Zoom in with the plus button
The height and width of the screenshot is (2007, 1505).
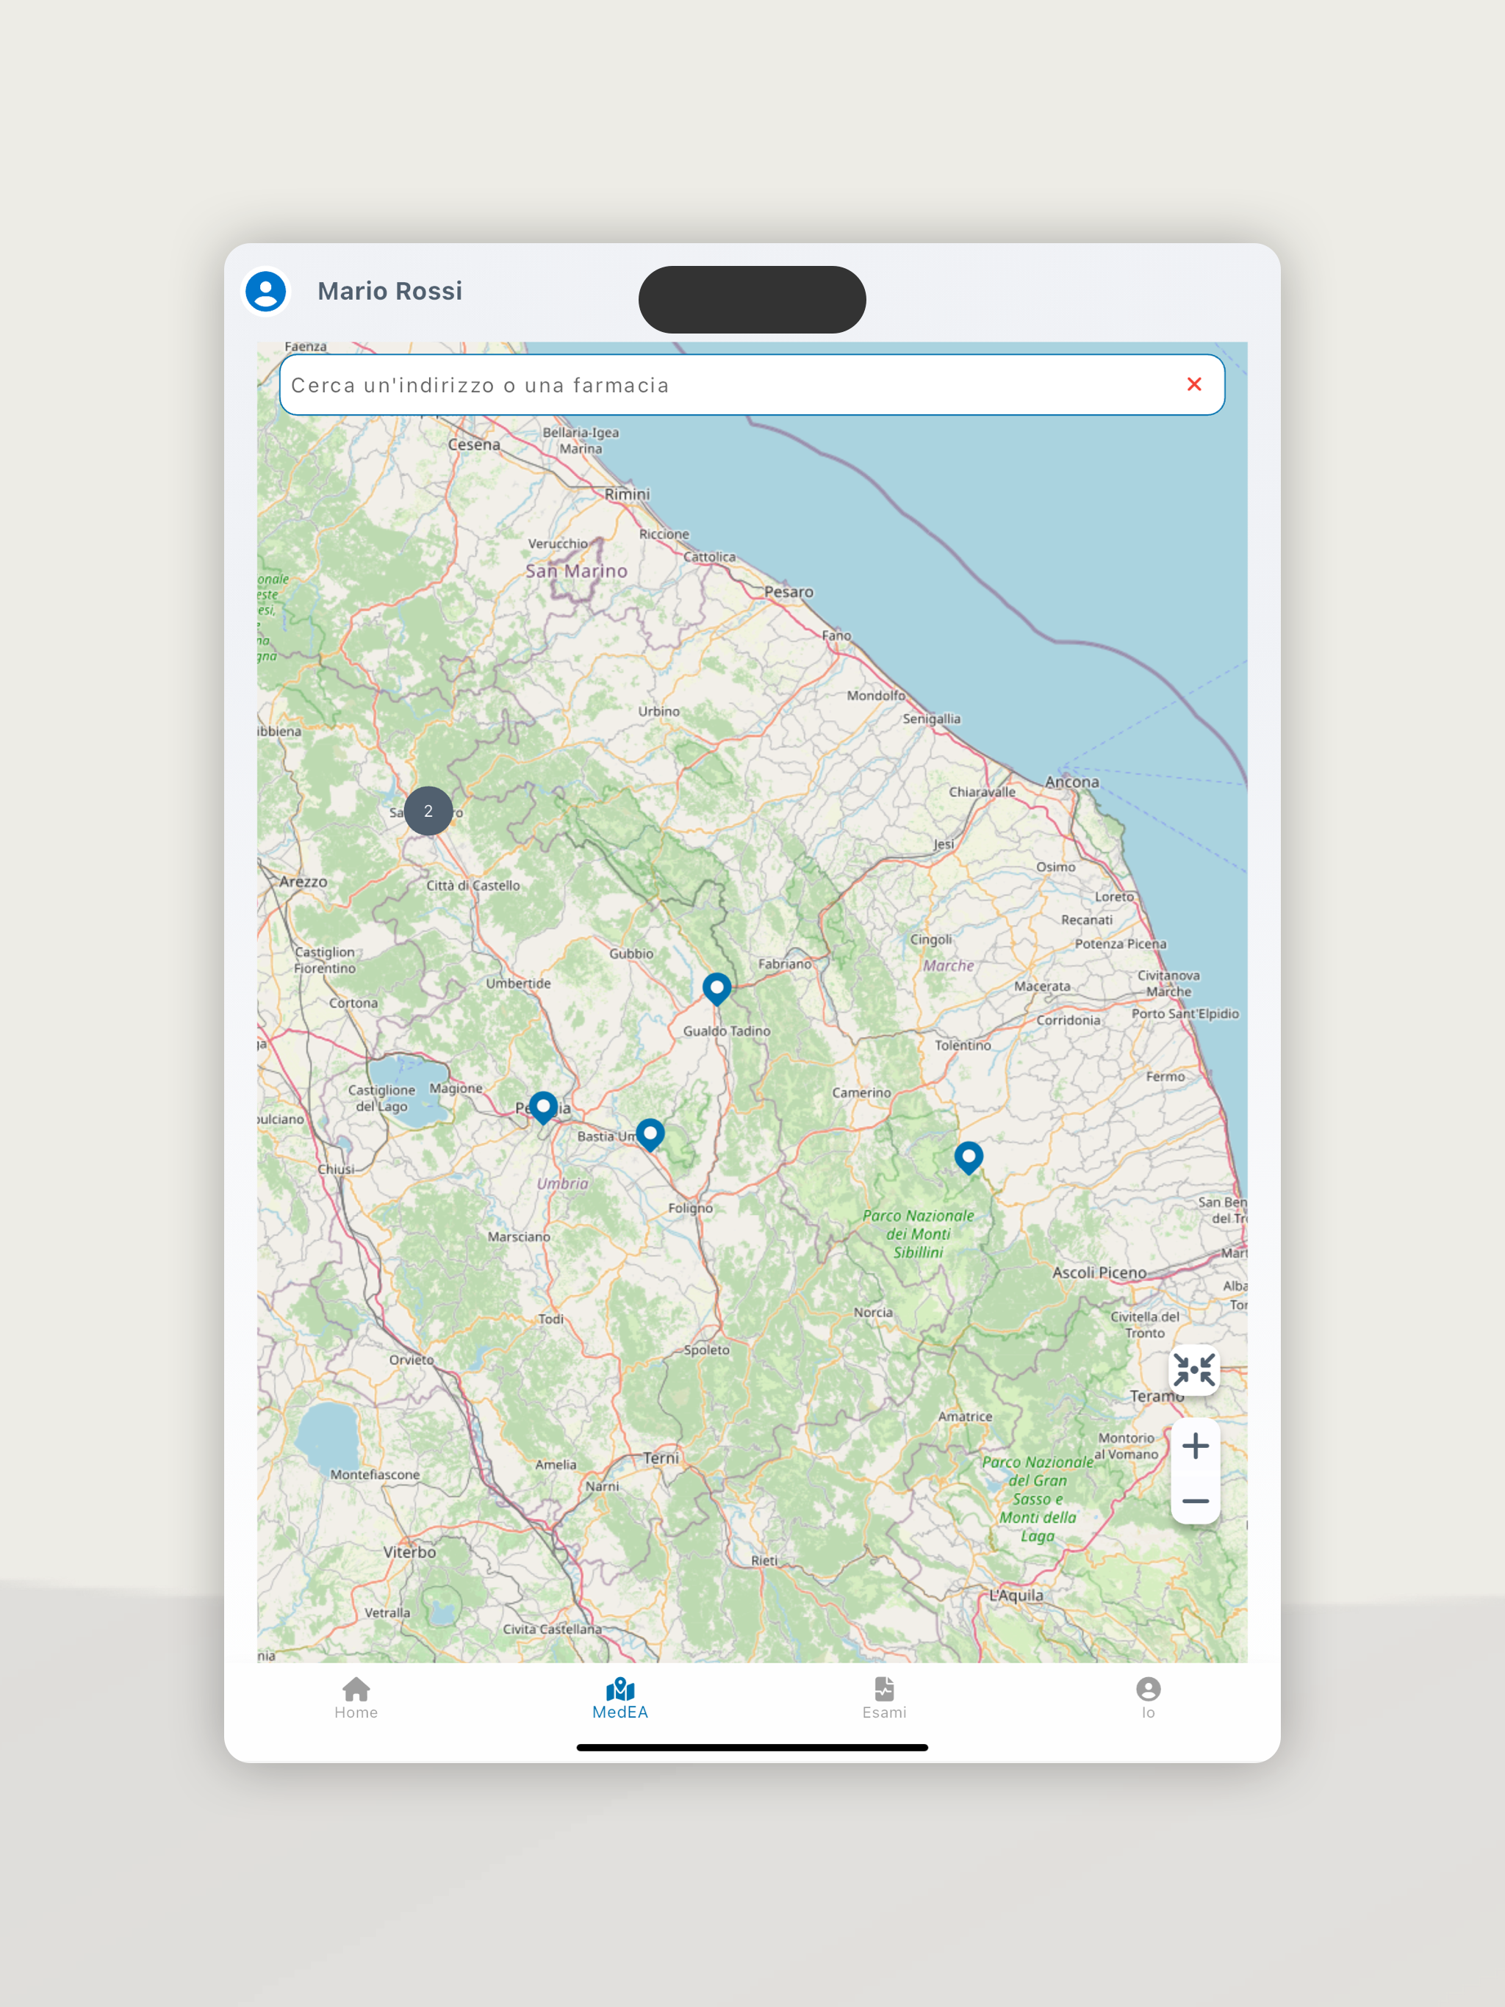(x=1196, y=1445)
